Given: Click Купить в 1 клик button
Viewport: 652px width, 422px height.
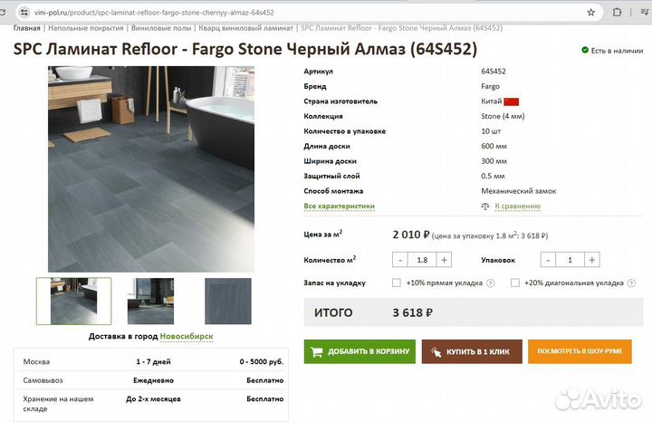Looking at the screenshot, I should click(472, 351).
